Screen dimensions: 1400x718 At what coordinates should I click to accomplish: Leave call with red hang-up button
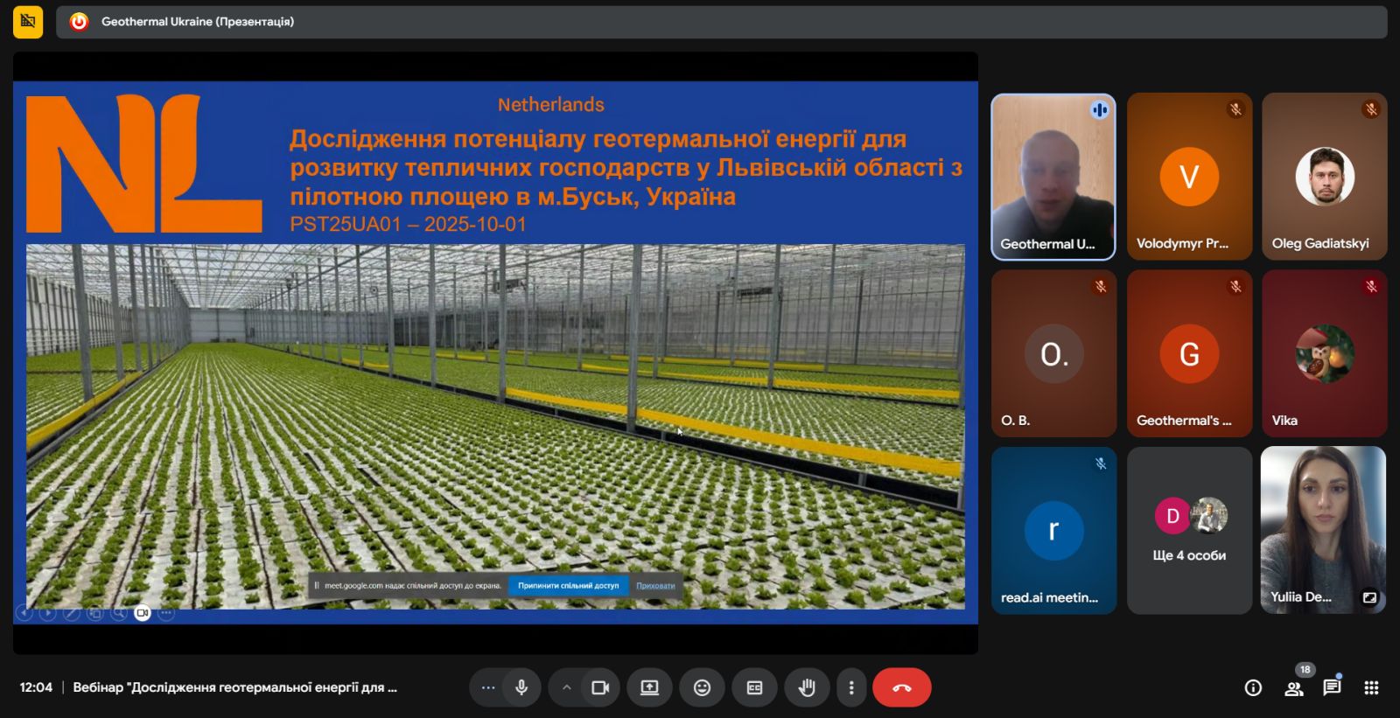click(901, 687)
